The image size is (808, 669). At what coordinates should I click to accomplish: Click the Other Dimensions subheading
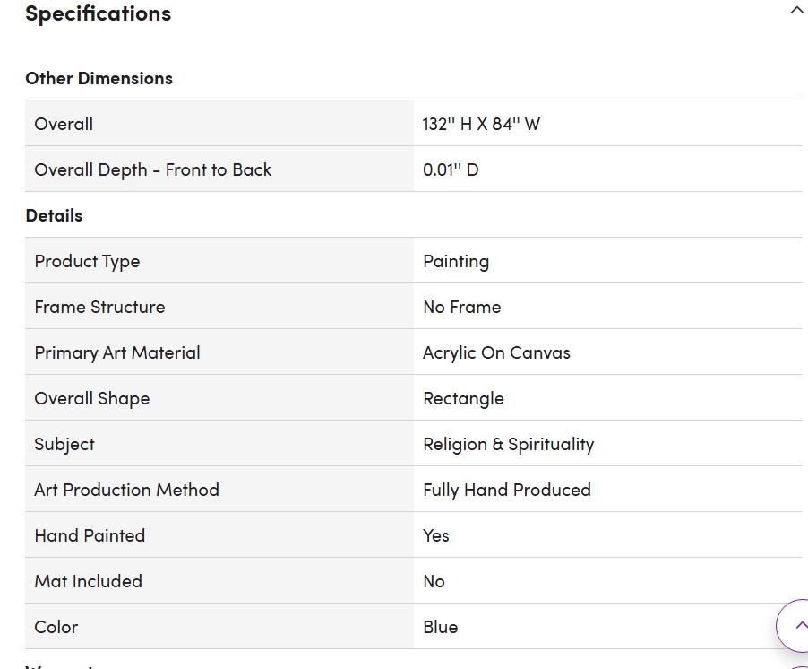99,78
